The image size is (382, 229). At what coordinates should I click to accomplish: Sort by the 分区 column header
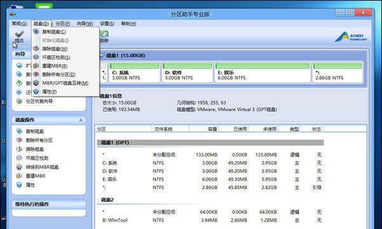tap(123, 129)
